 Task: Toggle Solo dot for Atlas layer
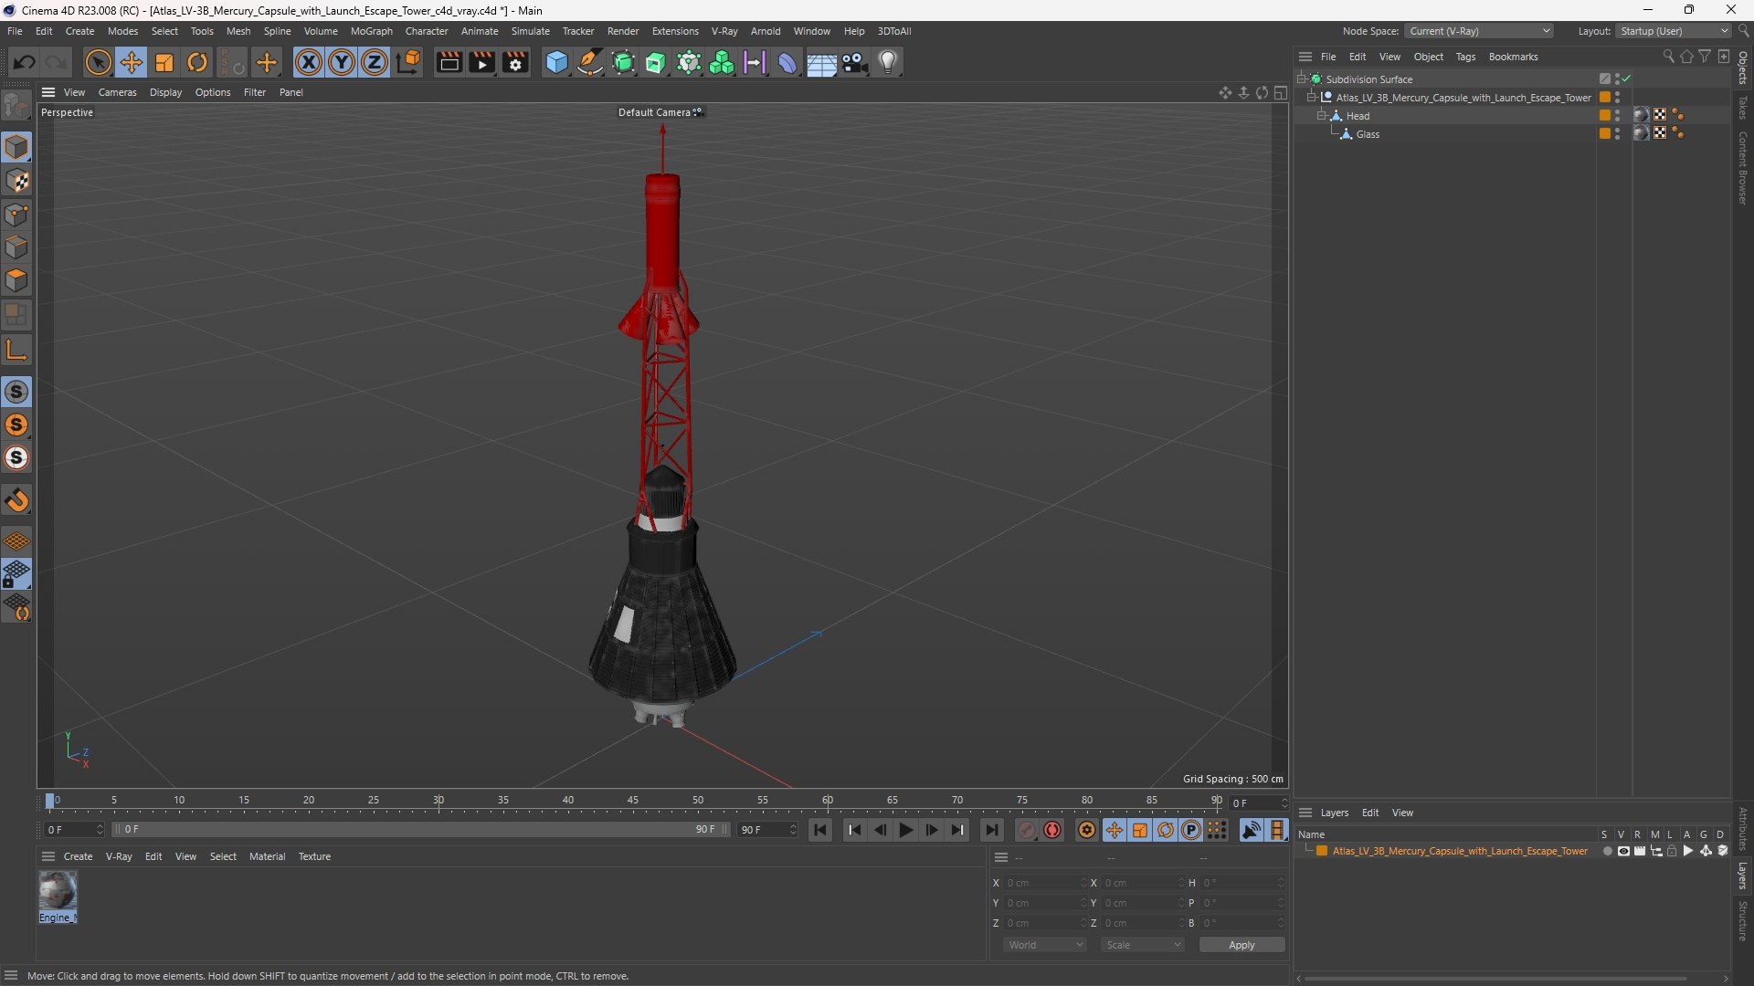coord(1607,851)
